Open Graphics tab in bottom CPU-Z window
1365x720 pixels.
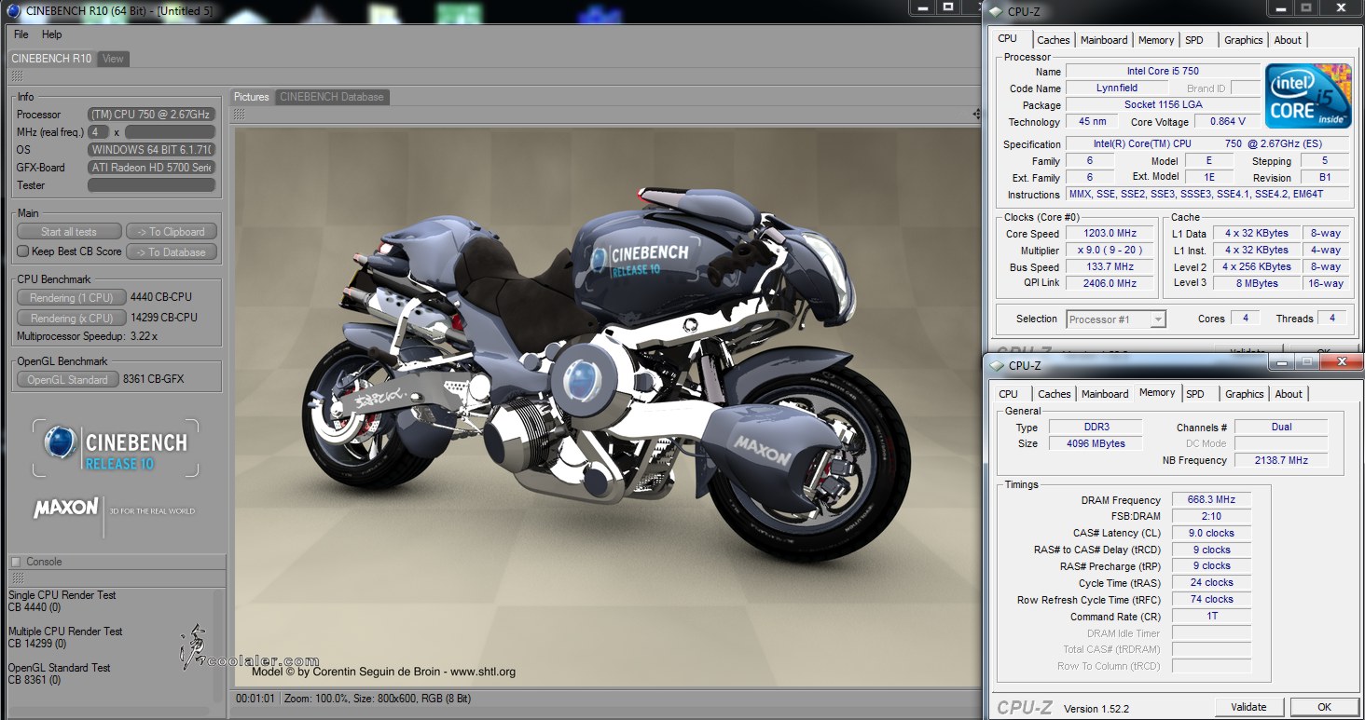1245,394
